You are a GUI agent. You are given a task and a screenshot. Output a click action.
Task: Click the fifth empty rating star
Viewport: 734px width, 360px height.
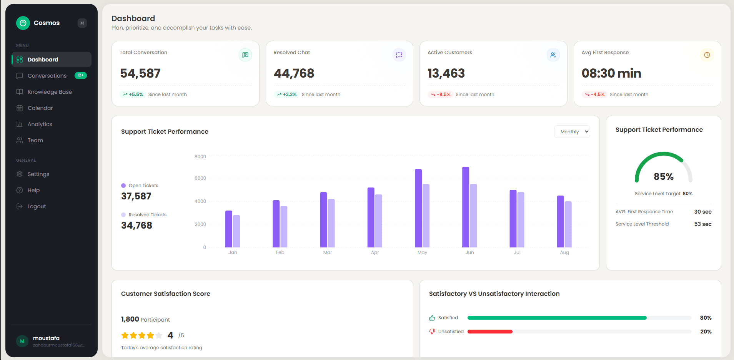(x=159, y=335)
